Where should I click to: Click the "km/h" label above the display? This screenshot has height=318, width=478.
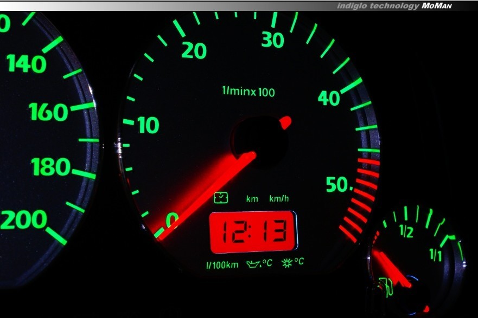[279, 199]
